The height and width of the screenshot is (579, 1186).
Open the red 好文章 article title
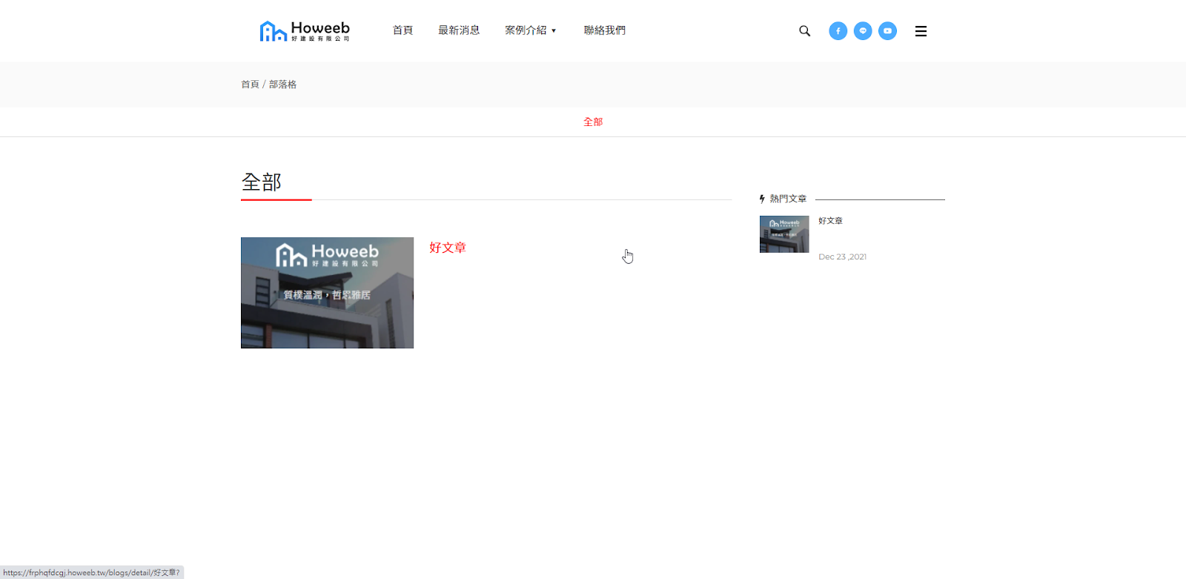coord(448,248)
